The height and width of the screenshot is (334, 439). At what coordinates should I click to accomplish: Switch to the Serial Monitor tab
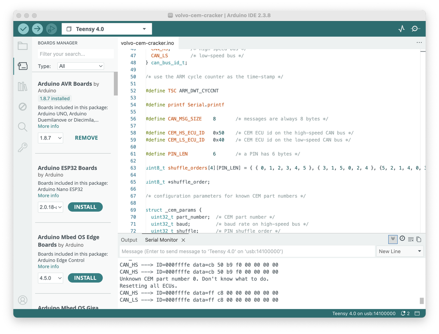[x=161, y=240]
